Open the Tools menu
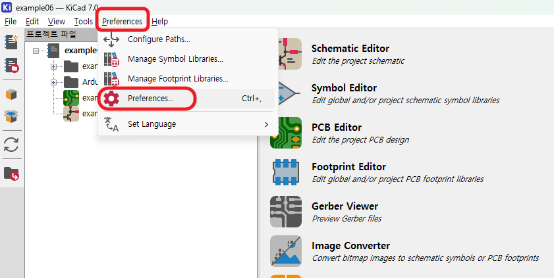 coord(84,22)
